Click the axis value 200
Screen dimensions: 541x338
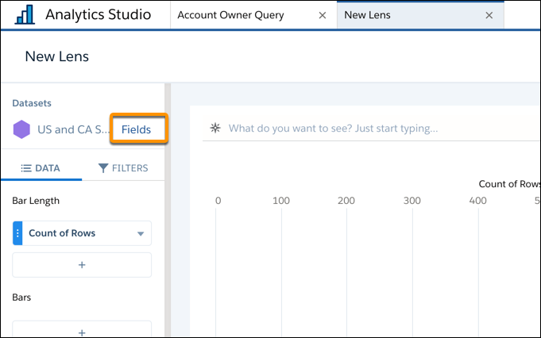346,201
